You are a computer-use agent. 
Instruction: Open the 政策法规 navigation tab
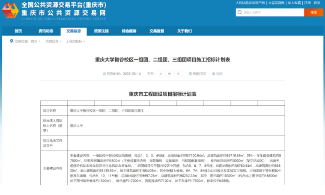click(101, 31)
